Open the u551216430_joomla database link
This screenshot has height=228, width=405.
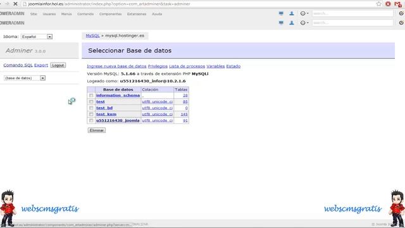tap(118, 120)
